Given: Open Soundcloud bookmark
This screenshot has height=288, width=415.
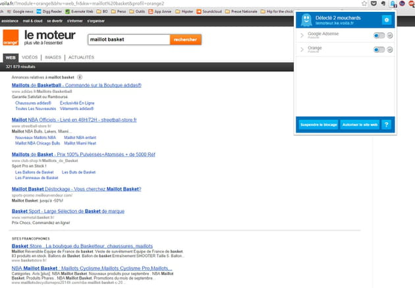Looking at the screenshot, I should click(x=209, y=12).
